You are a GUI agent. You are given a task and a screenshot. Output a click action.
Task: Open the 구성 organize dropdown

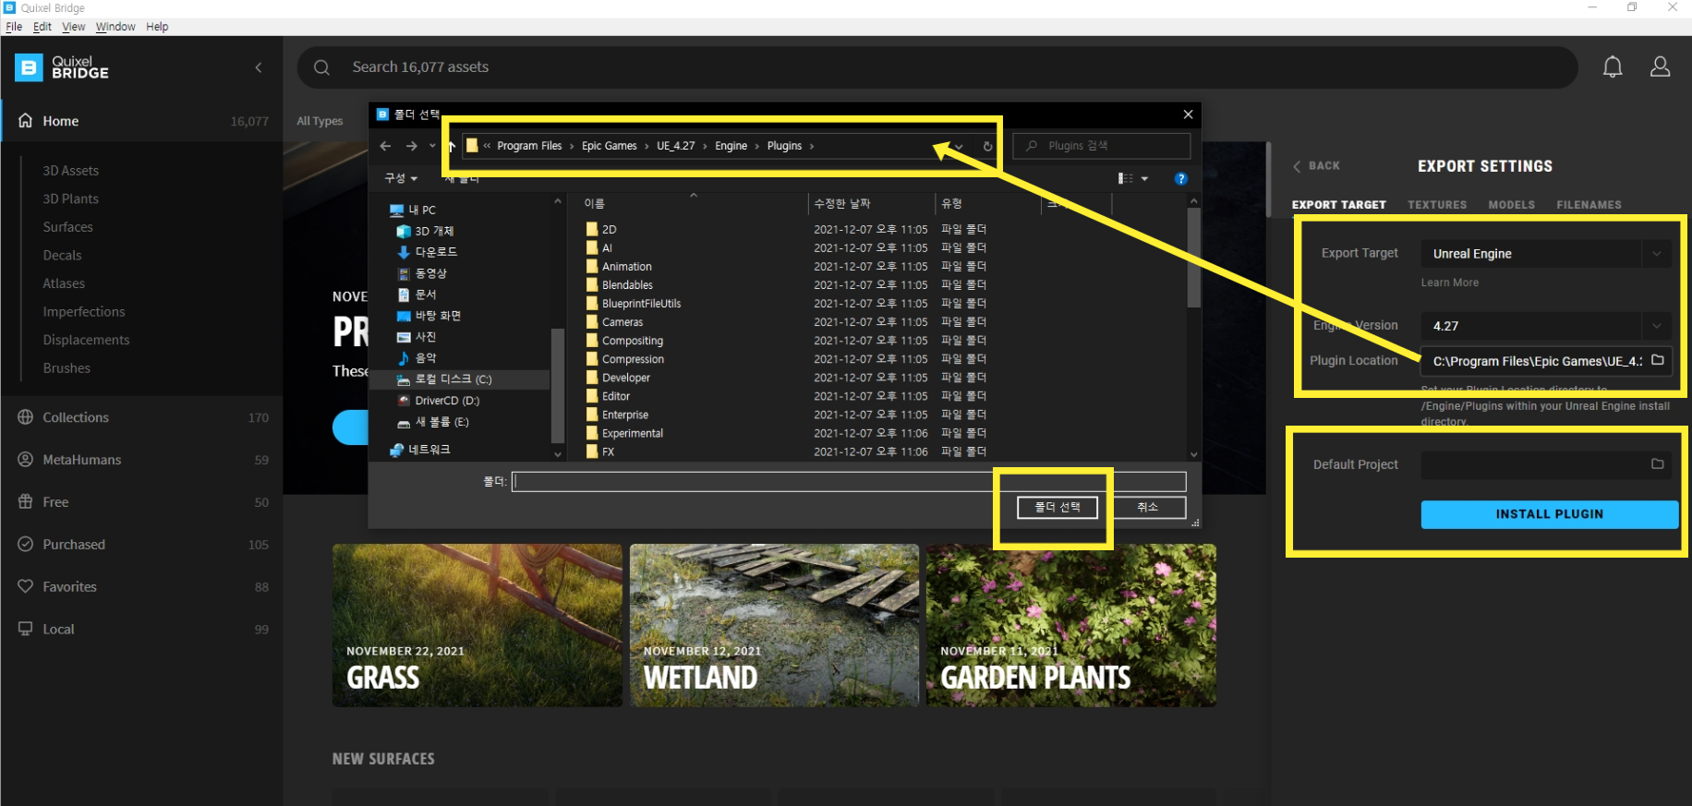point(401,178)
